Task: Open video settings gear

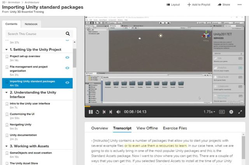Action: click(x=231, y=112)
